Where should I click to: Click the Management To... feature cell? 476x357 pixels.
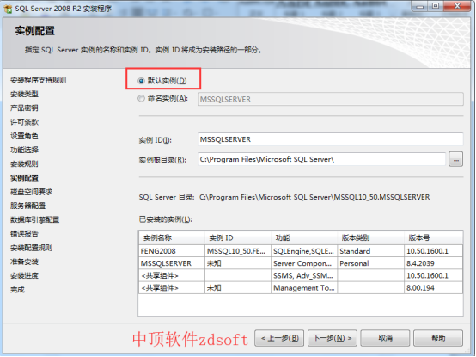click(304, 288)
